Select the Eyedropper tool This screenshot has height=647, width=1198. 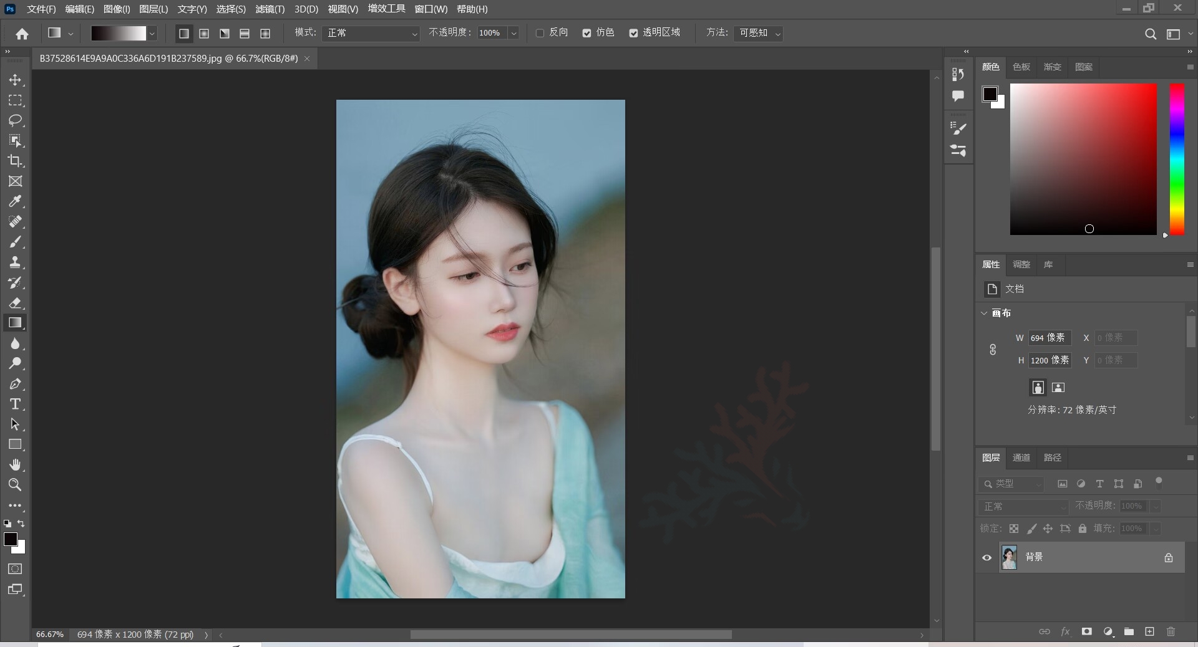coord(15,201)
